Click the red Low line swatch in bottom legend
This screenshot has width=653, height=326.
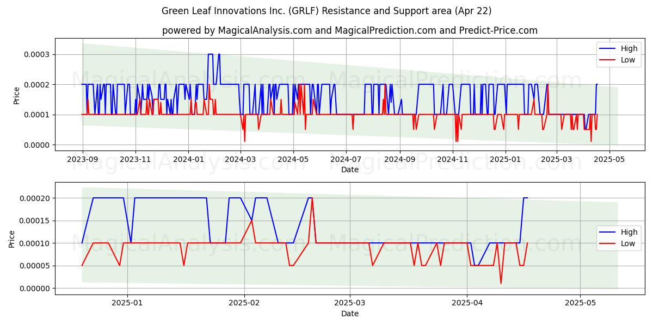[608, 244]
